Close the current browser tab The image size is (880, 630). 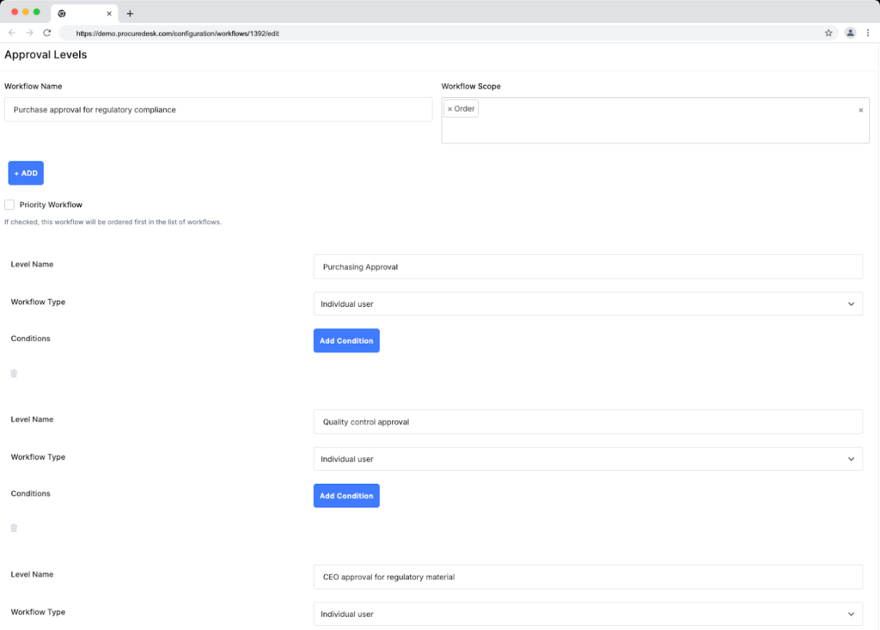[109, 14]
